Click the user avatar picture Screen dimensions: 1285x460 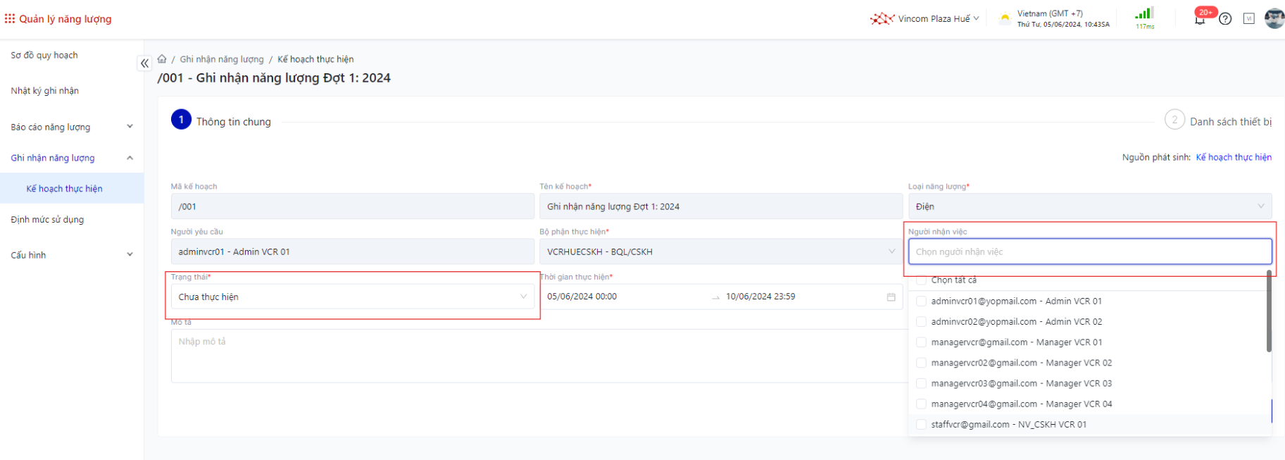[x=1274, y=19]
